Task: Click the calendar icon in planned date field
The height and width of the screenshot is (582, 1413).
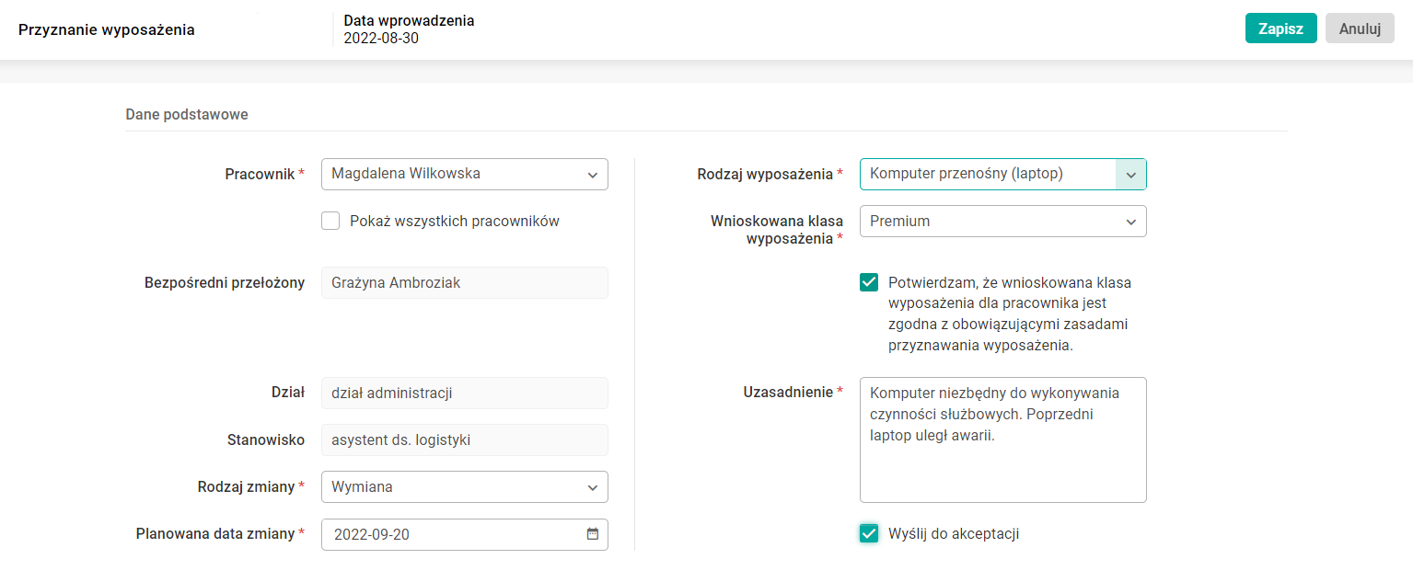Action: 593,534
